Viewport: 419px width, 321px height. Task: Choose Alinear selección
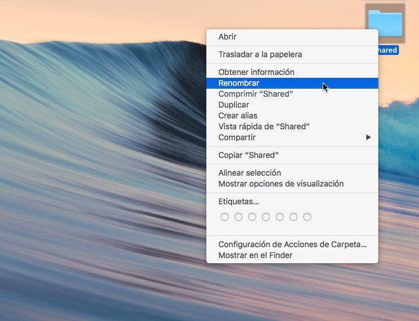point(292,173)
